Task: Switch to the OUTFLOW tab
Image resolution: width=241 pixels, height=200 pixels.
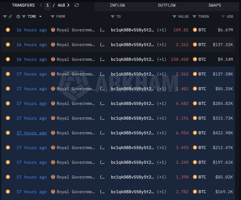Action: coord(167,5)
